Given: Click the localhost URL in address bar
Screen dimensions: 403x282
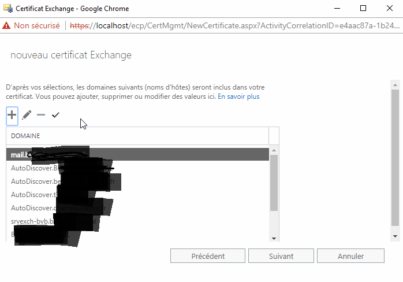Looking at the screenshot, I should pos(112,26).
